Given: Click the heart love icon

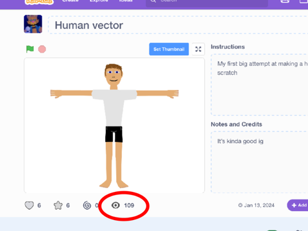Looking at the screenshot, I should (30, 205).
